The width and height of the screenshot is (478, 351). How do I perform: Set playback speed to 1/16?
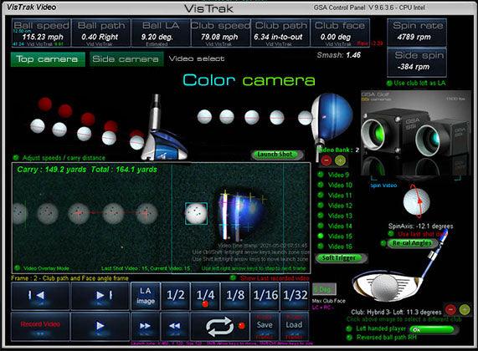pyautogui.click(x=265, y=295)
